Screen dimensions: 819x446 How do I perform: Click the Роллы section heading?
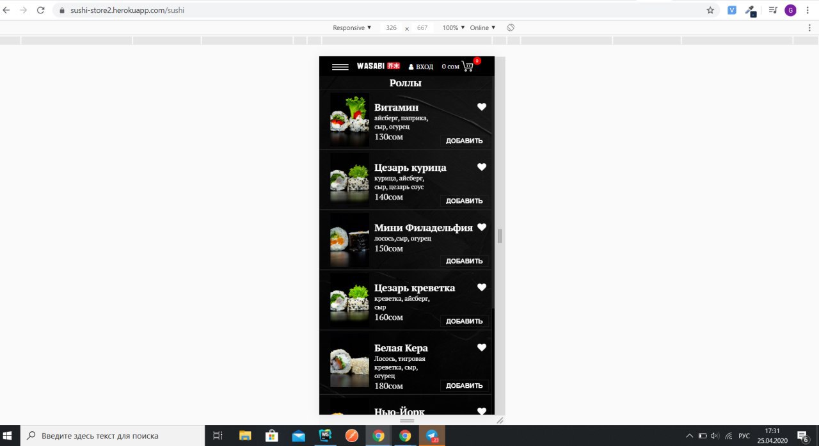pos(406,83)
